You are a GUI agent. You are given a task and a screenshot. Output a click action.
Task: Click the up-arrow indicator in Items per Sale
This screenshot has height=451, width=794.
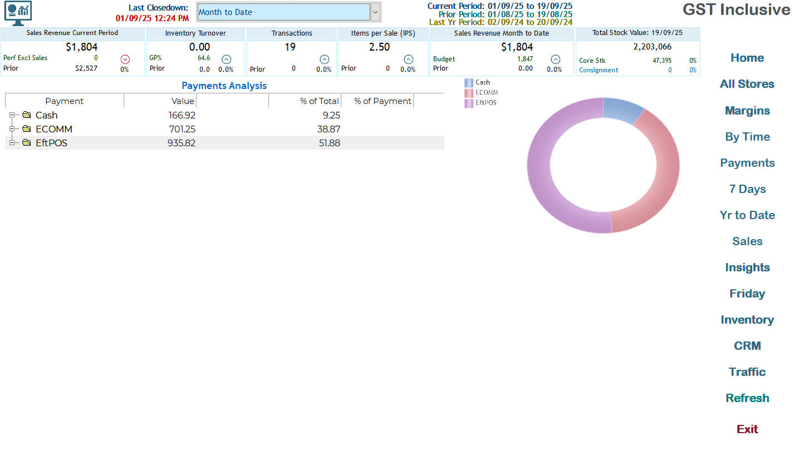408,60
